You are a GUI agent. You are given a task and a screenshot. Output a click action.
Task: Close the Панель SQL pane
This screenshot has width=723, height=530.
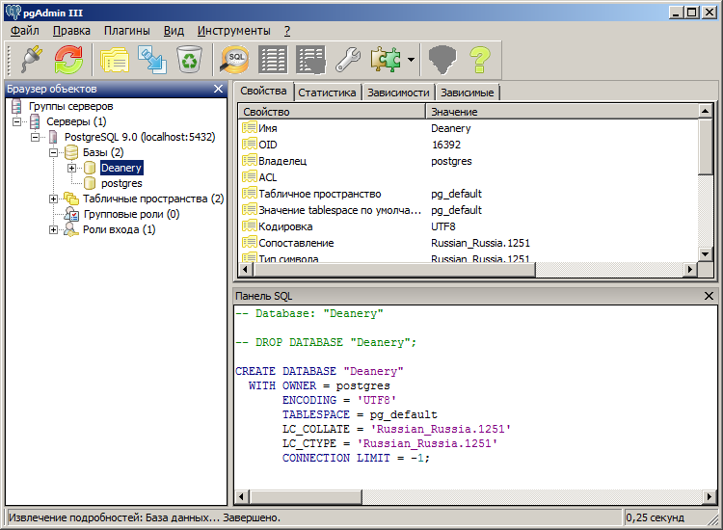(x=709, y=296)
